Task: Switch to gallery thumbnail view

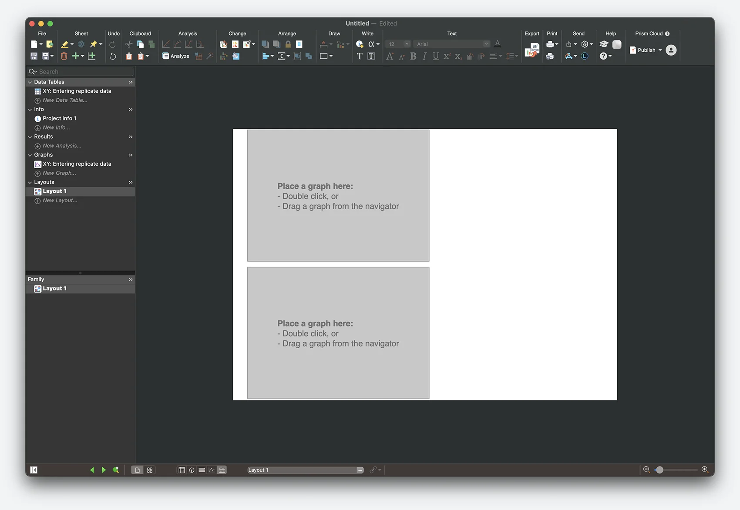Action: click(x=150, y=470)
